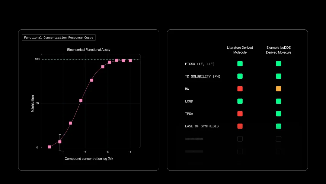Image resolution: width=326 pixels, height=184 pixels.
Task: Select green TD Solubility swatch under IsoDDE Derived
Action: [279, 76]
